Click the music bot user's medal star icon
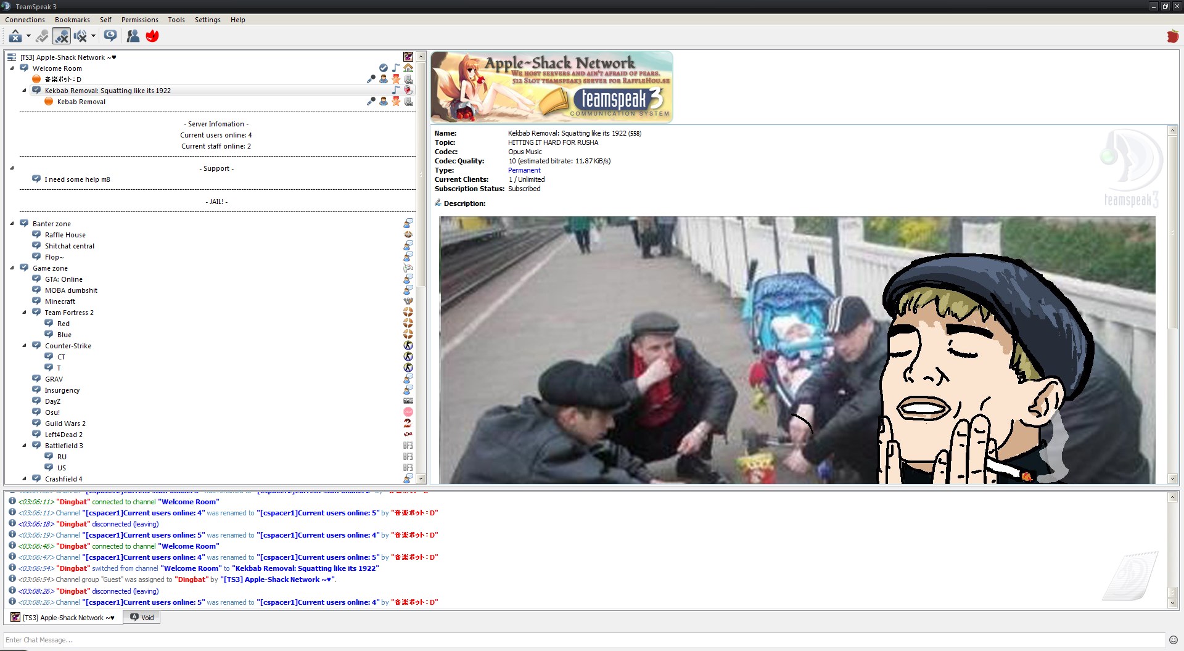 tap(396, 79)
